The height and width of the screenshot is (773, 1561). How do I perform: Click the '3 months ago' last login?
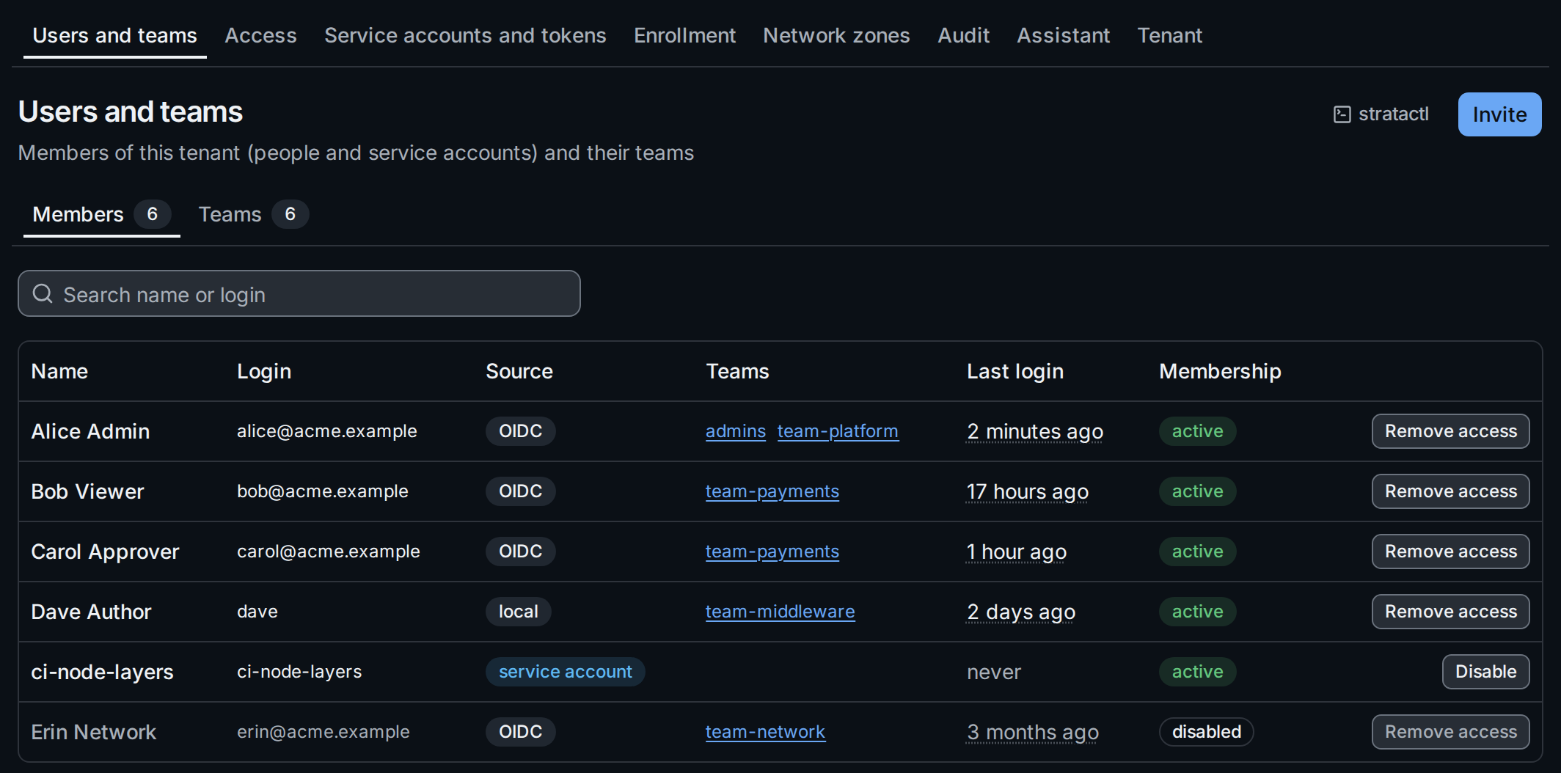tap(1032, 732)
